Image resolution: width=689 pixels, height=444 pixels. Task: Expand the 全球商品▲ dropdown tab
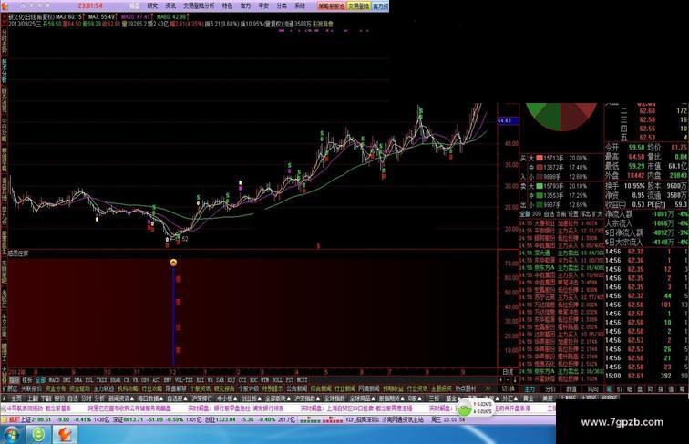point(362,398)
